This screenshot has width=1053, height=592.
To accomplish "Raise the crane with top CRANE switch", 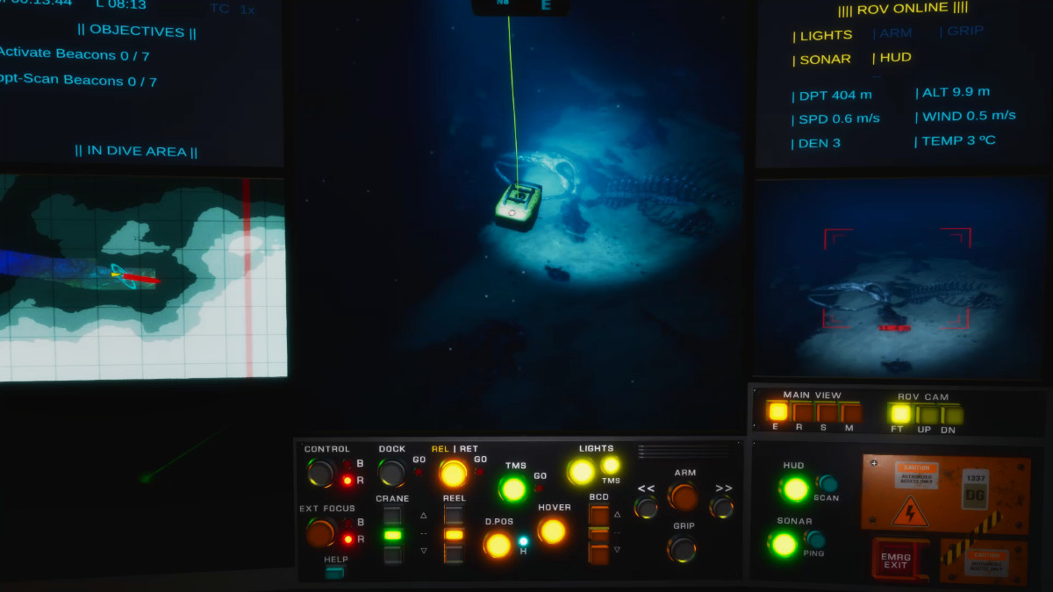I will coord(392,516).
